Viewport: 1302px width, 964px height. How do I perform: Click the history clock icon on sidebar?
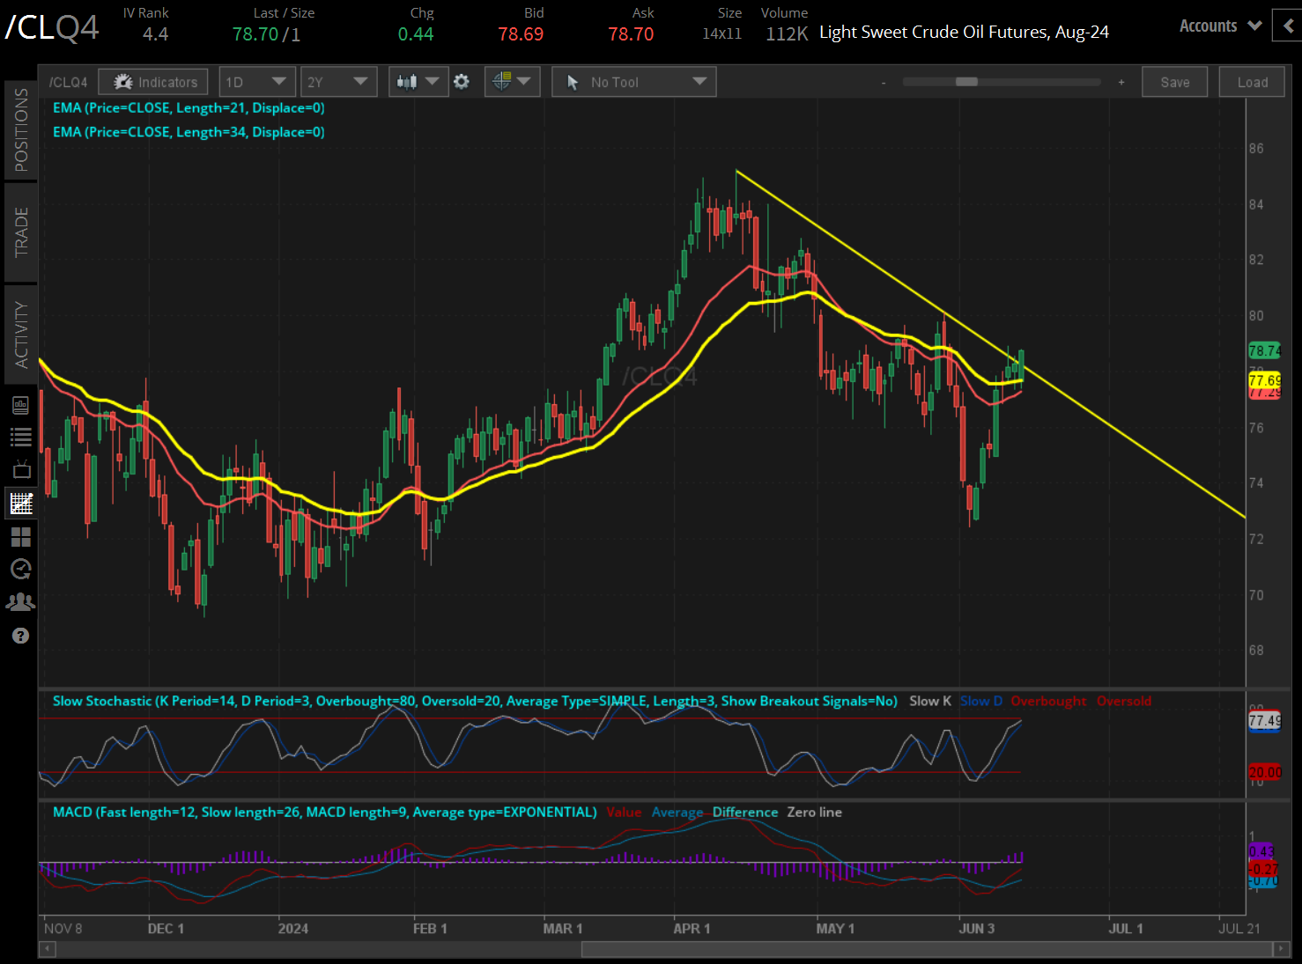pyautogui.click(x=21, y=570)
